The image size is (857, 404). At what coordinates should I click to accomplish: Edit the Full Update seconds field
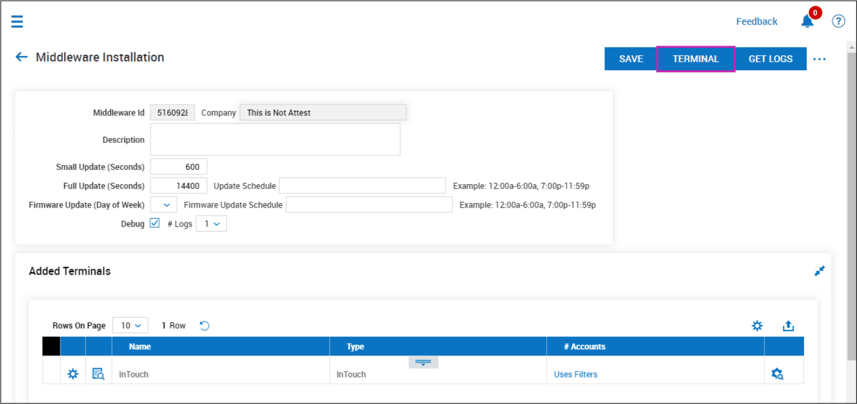coord(179,186)
